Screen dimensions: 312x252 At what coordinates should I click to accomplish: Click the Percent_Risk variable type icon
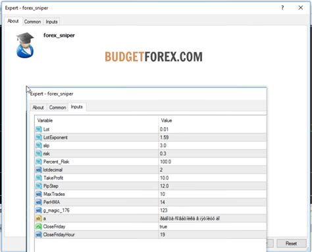point(39,162)
